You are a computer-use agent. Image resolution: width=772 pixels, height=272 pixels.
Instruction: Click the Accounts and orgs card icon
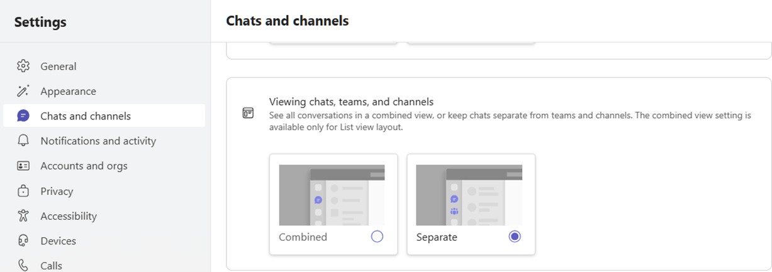click(x=23, y=166)
